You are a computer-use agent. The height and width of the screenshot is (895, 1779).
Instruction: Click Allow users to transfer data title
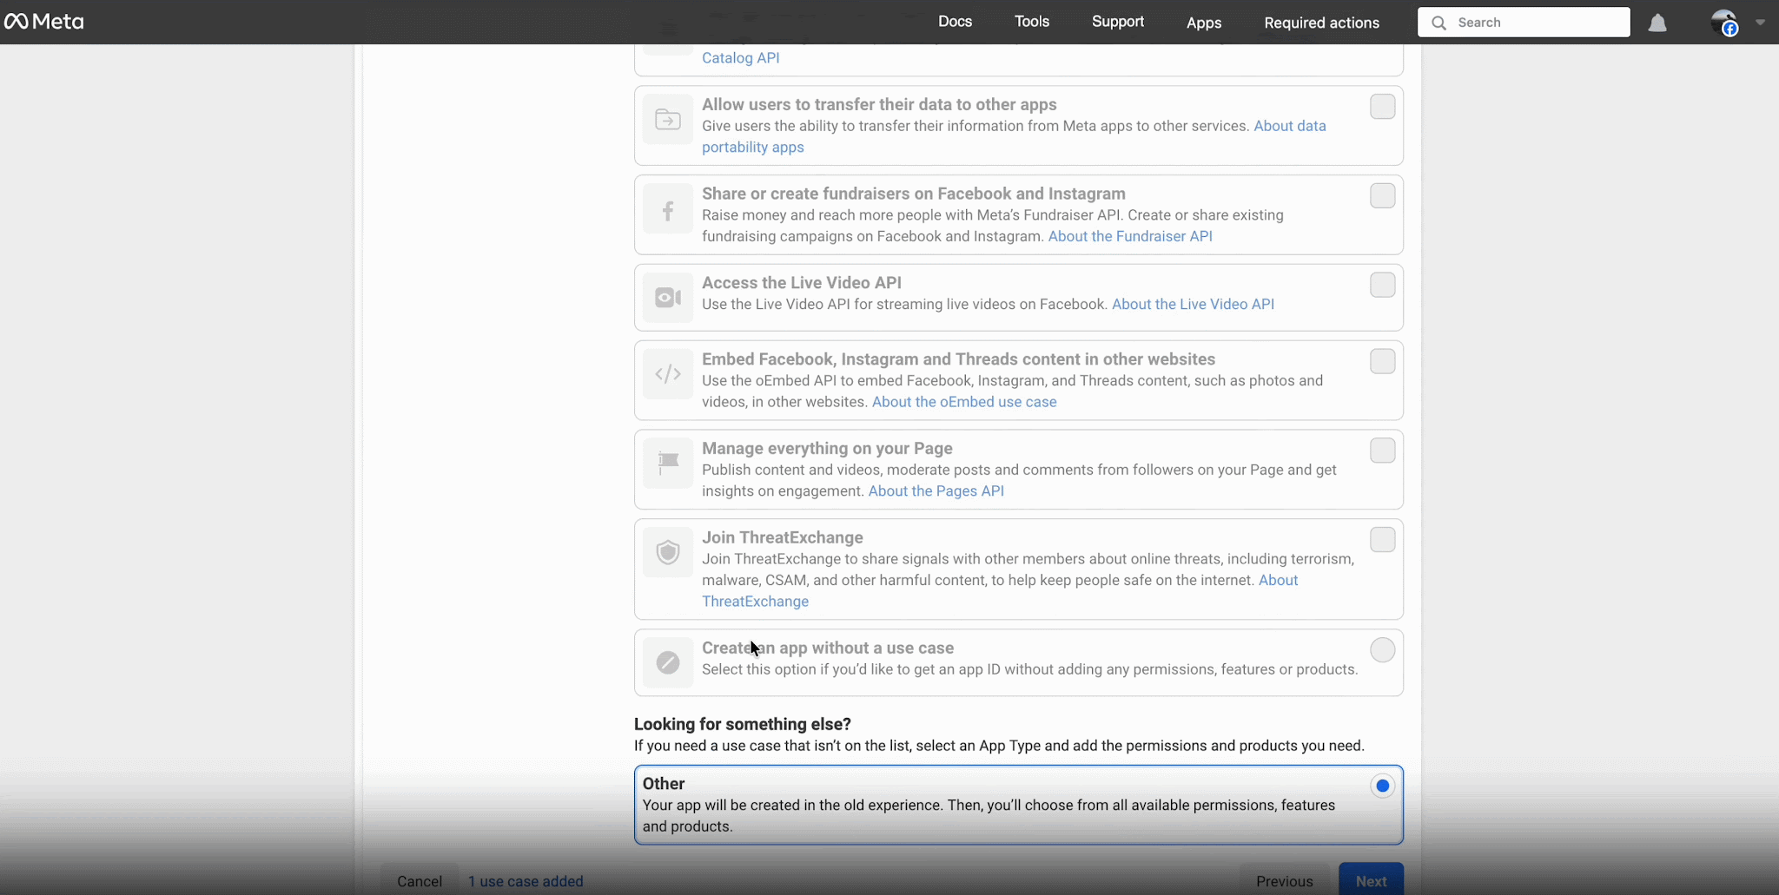879,104
